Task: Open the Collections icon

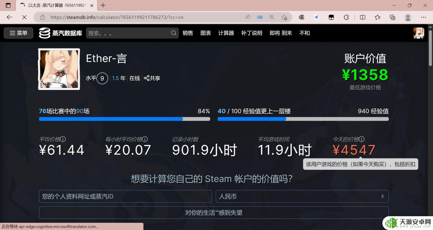Action: click(392, 17)
